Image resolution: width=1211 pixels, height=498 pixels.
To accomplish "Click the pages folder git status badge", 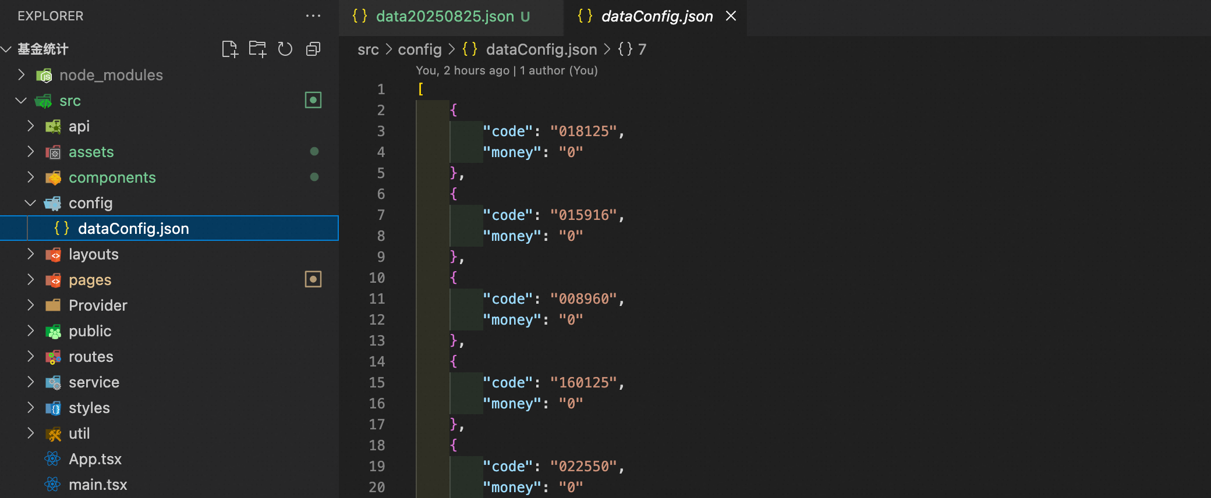I will [313, 279].
